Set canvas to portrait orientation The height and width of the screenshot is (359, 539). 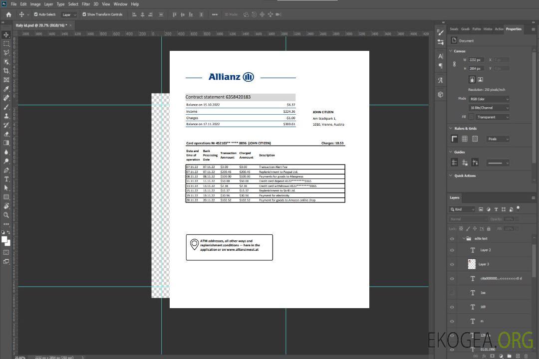472,79
